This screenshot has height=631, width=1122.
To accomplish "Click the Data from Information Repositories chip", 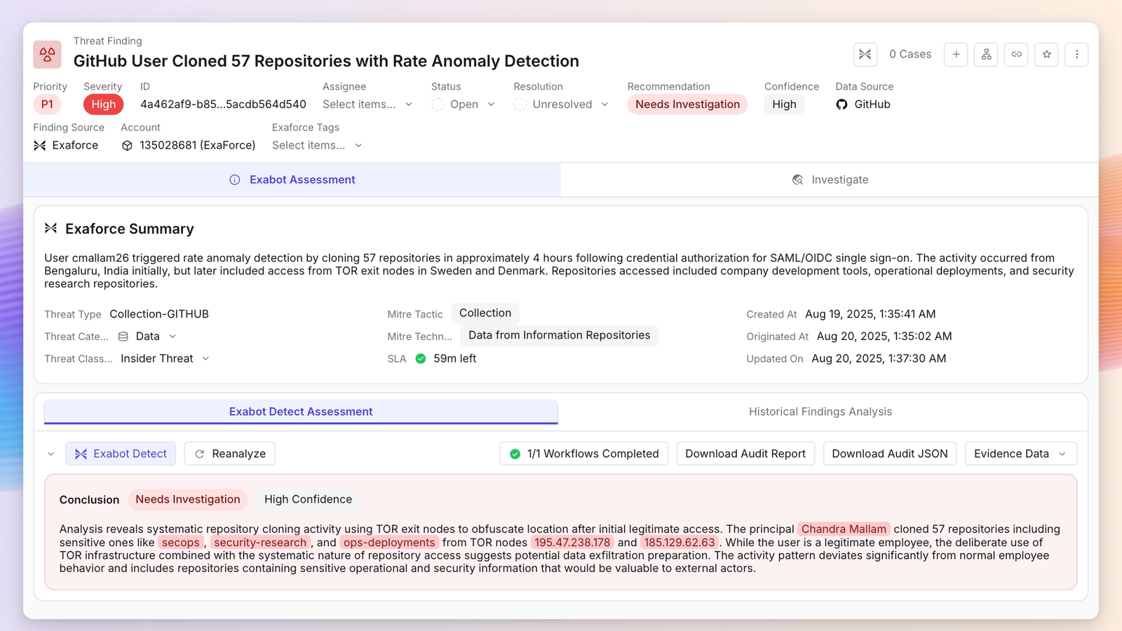I will pyautogui.click(x=559, y=335).
